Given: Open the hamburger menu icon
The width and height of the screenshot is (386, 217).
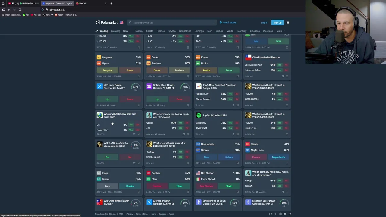Looking at the screenshot, I should click(288, 23).
